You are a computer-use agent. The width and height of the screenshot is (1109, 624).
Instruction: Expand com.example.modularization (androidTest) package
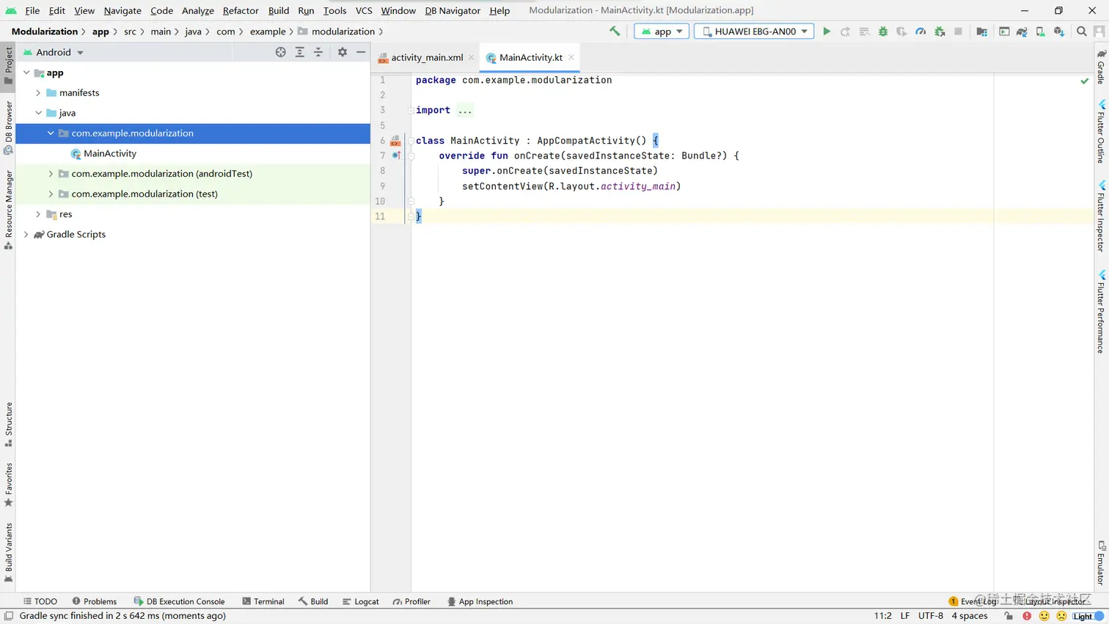pos(51,174)
